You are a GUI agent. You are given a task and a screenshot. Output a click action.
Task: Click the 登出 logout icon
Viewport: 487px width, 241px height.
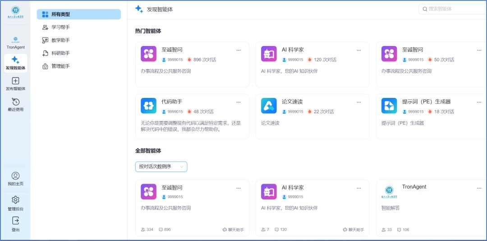click(15, 221)
